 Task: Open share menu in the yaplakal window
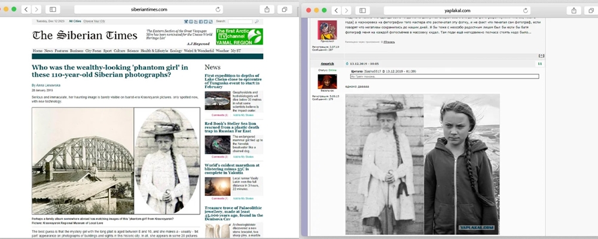573,10
